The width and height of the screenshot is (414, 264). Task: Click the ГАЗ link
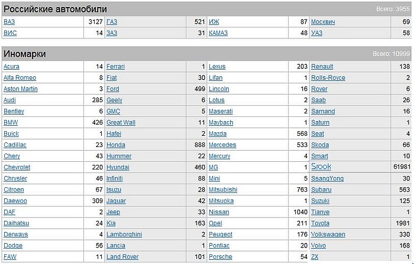tap(112, 22)
